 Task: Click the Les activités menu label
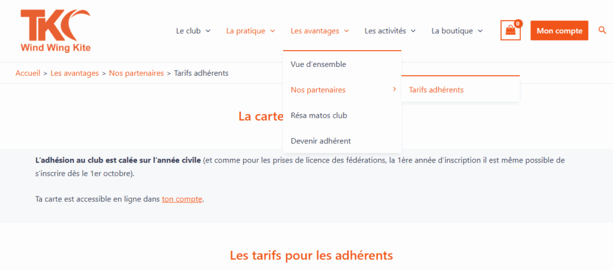(386, 31)
